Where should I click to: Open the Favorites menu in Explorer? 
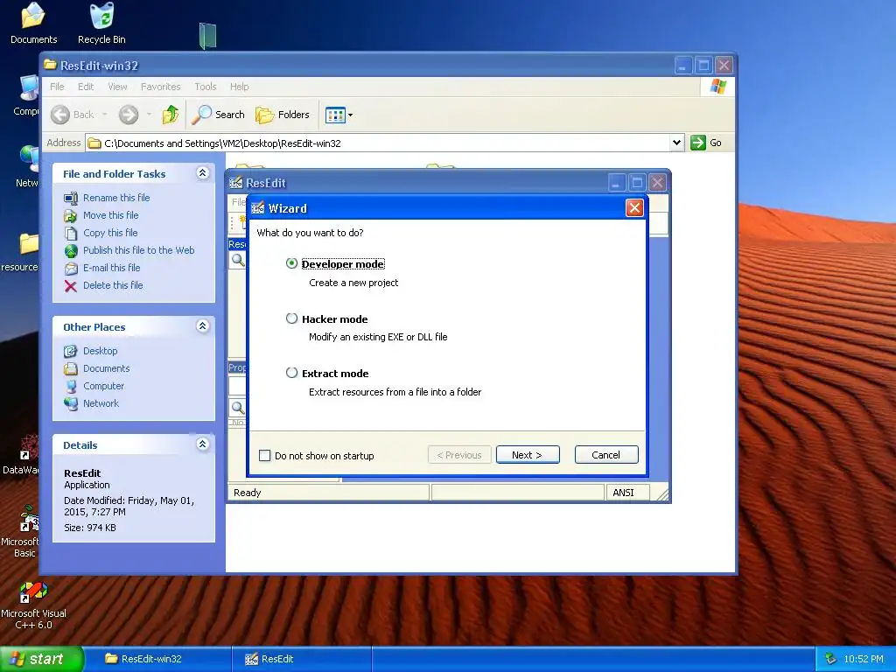point(161,87)
